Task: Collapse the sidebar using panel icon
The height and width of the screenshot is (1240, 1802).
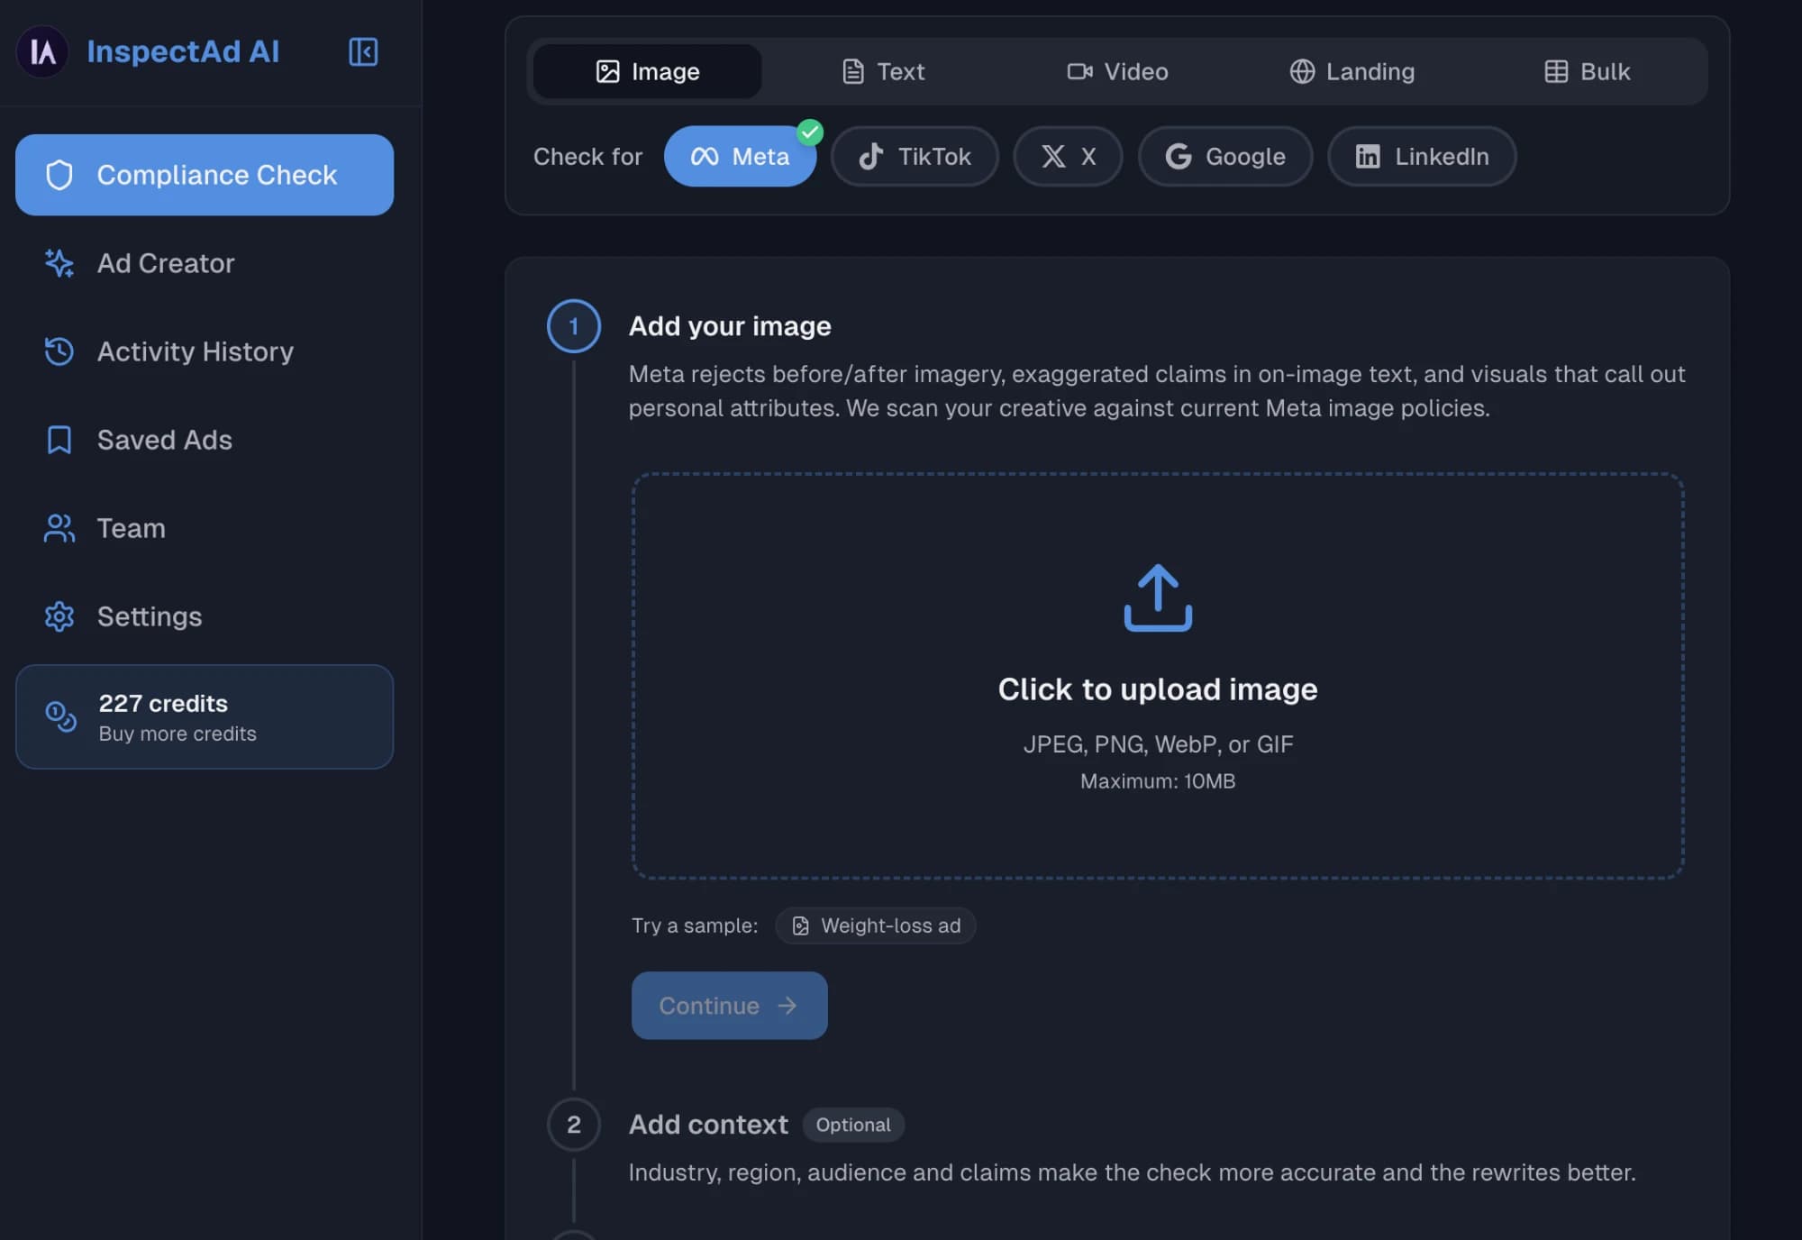Action: (x=363, y=51)
